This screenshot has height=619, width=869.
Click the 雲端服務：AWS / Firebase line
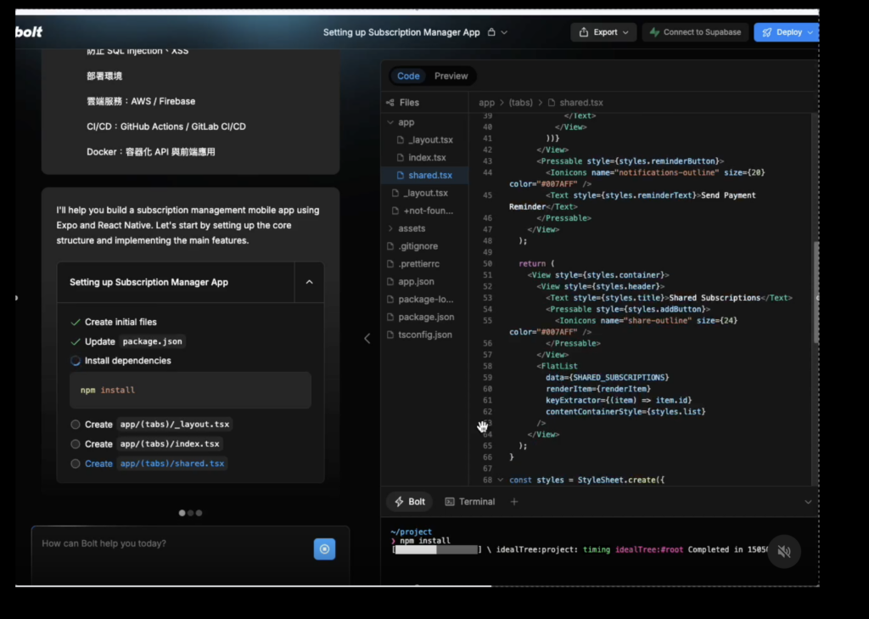pos(141,102)
